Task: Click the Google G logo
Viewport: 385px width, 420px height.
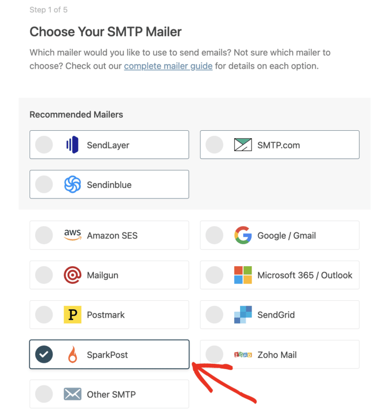Action: click(x=243, y=235)
